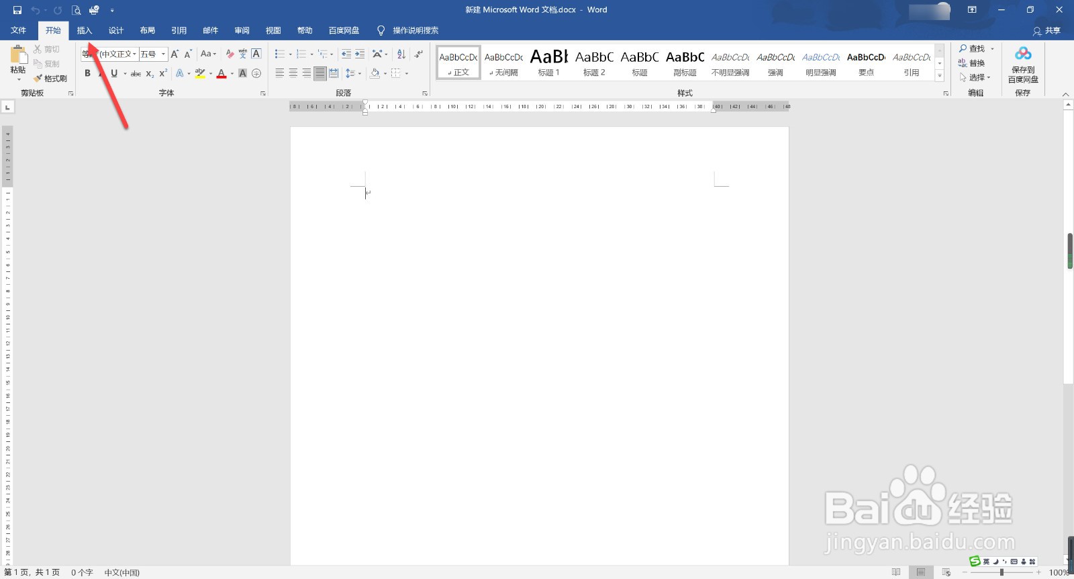Open the line spacing dropdown

click(352, 73)
